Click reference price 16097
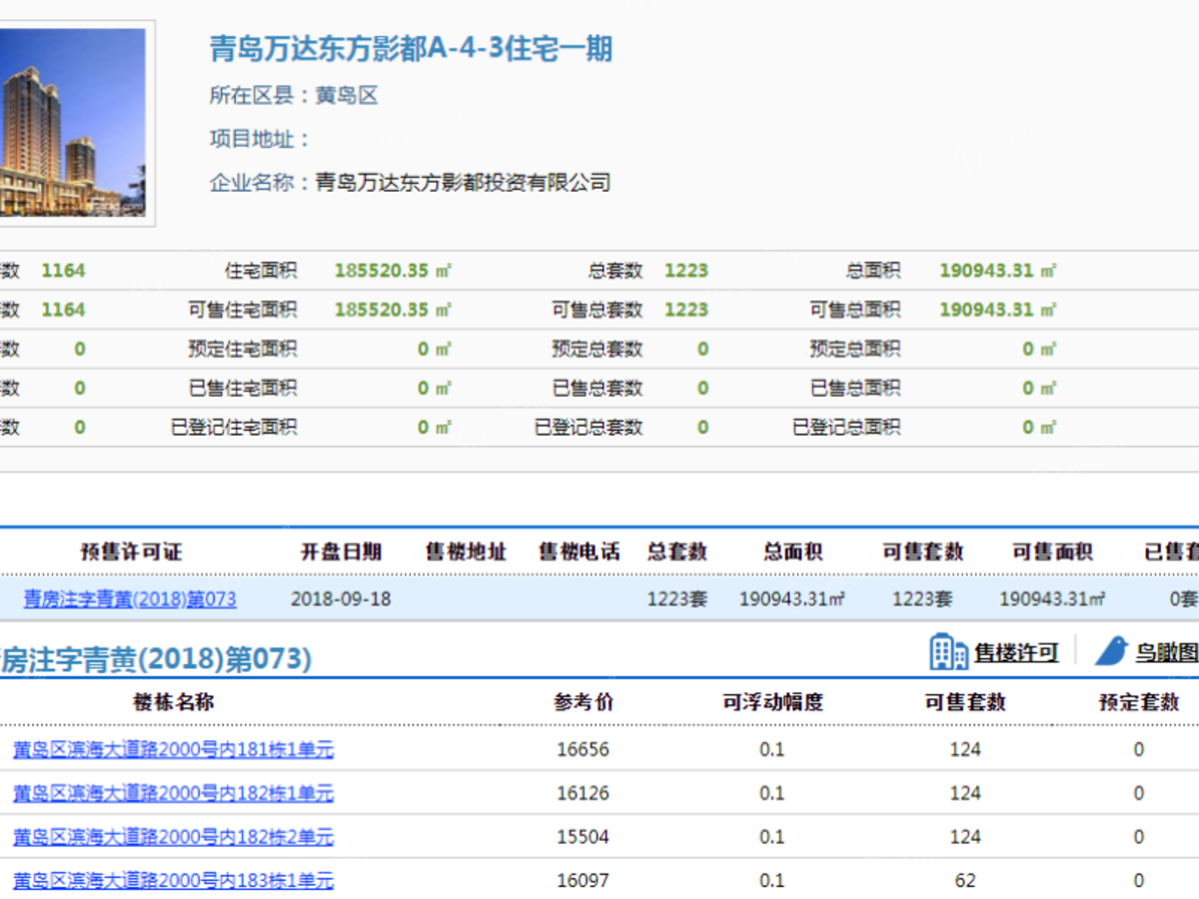Image resolution: width=1199 pixels, height=899 pixels. click(583, 881)
